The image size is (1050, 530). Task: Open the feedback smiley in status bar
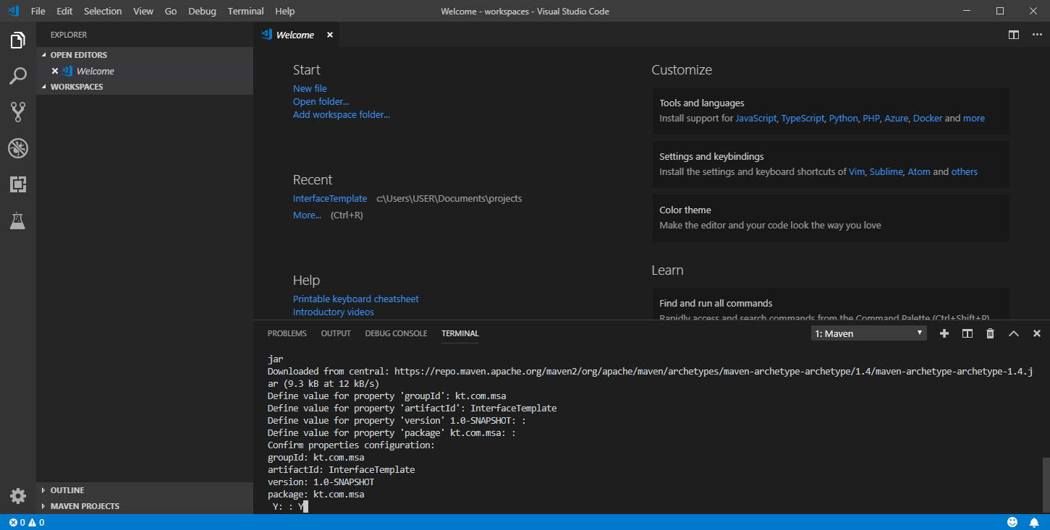point(1012,522)
